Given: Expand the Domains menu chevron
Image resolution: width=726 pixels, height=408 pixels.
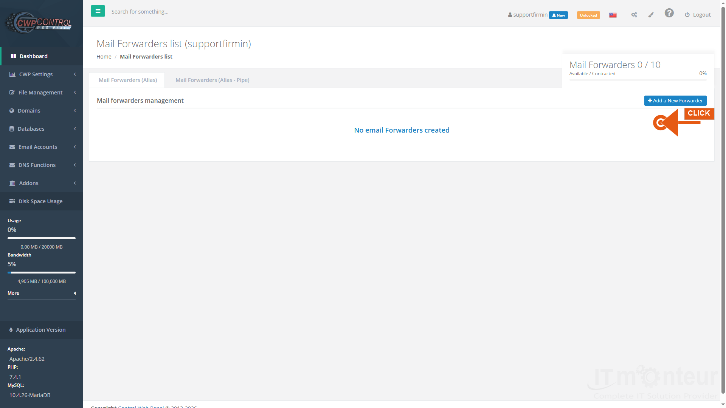Looking at the screenshot, I should coord(75,111).
